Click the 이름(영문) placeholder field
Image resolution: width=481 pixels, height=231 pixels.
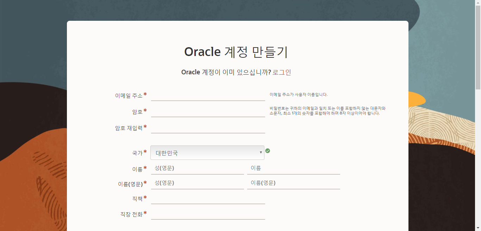pos(294,183)
